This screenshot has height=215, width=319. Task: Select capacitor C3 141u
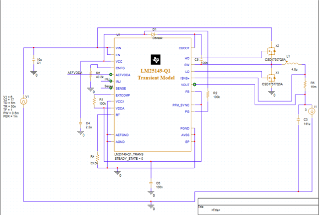[298, 120]
